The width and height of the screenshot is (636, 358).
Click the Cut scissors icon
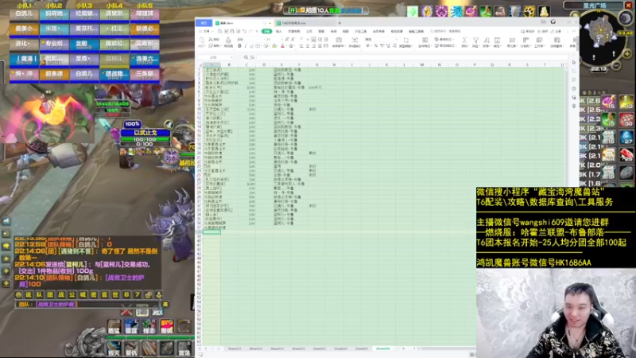[x=211, y=39]
